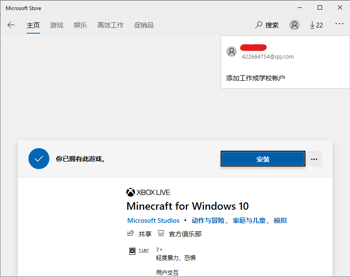This screenshot has height=277, width=350.
Task: Open the 高效工作 tab
Action: [111, 25]
